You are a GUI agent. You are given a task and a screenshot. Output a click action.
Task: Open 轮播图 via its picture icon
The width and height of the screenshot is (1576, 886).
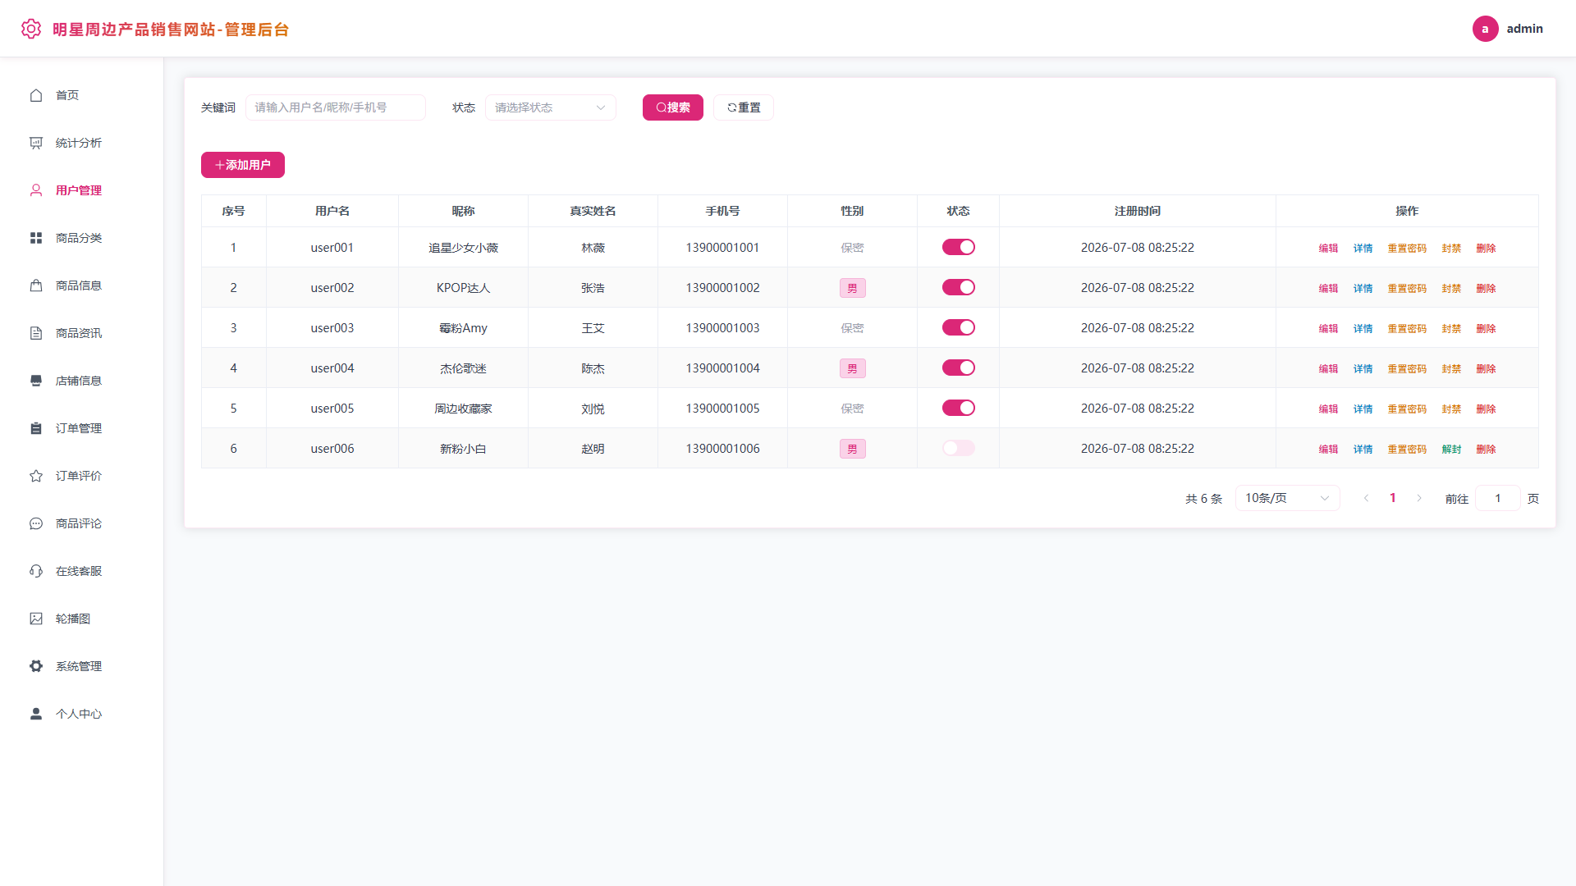coord(36,619)
